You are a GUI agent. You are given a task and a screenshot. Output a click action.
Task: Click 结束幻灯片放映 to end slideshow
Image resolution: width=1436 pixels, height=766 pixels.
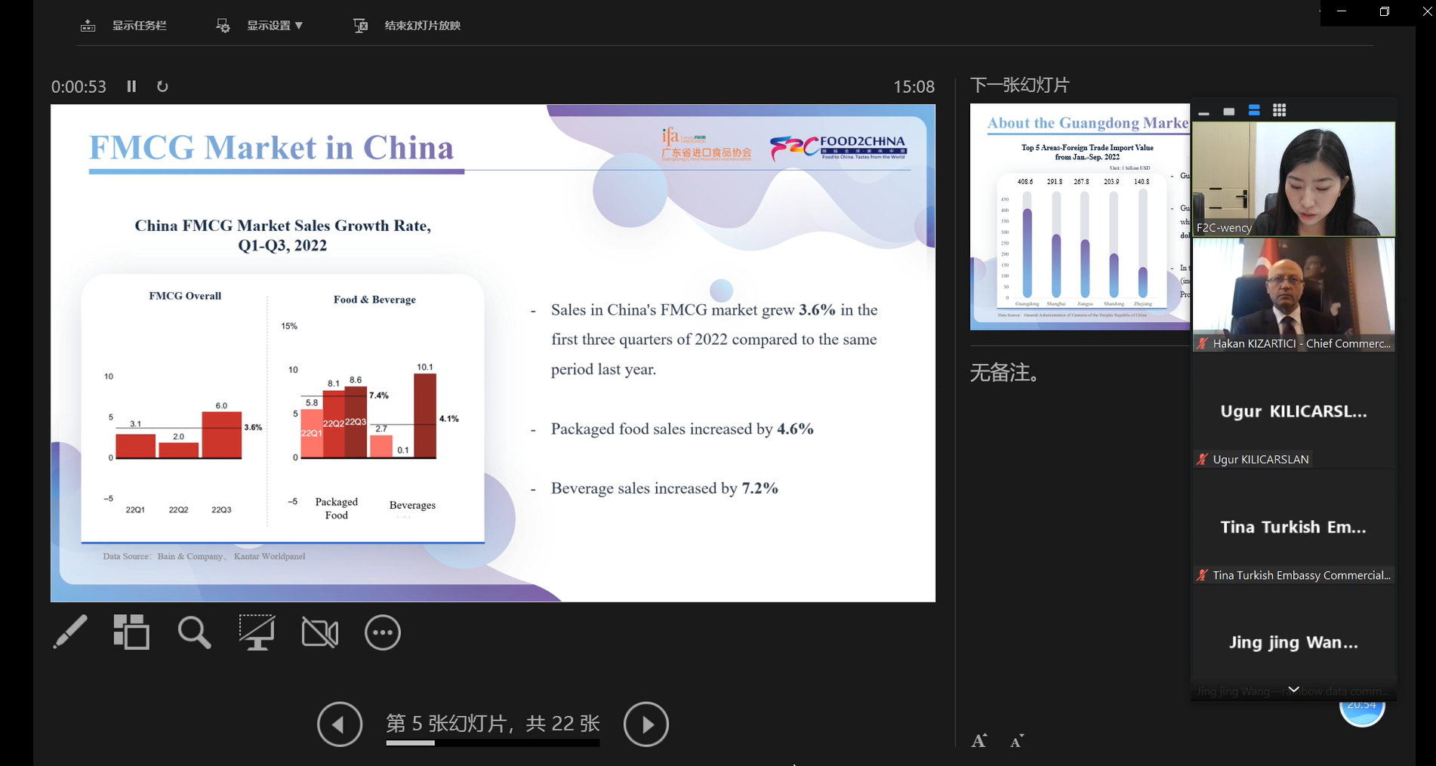click(x=408, y=26)
